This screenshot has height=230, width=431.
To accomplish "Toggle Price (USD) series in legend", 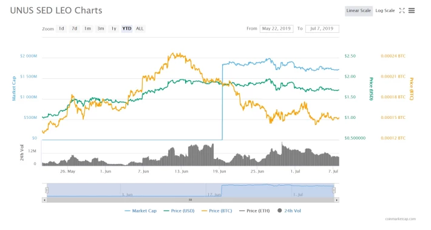I will click(x=179, y=211).
